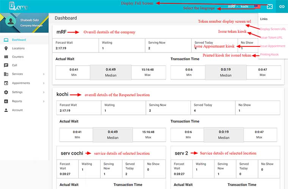Screen dimensions: 288x189
Task: Click the Account person icon
Action: tap(6, 110)
